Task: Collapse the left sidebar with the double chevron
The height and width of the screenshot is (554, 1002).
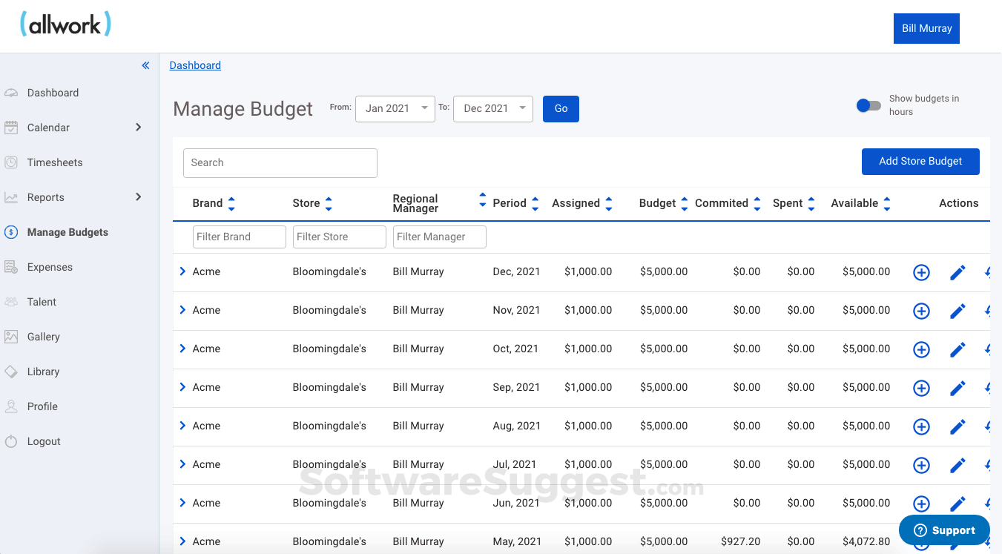Action: (145, 65)
